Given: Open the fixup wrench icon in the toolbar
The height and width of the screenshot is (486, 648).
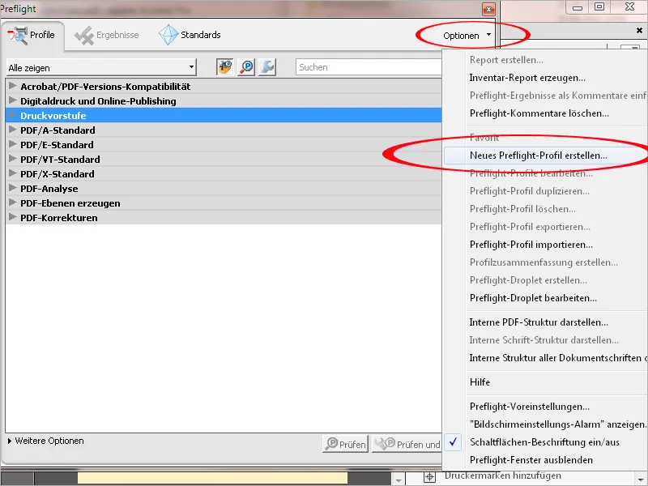Looking at the screenshot, I should point(267,67).
